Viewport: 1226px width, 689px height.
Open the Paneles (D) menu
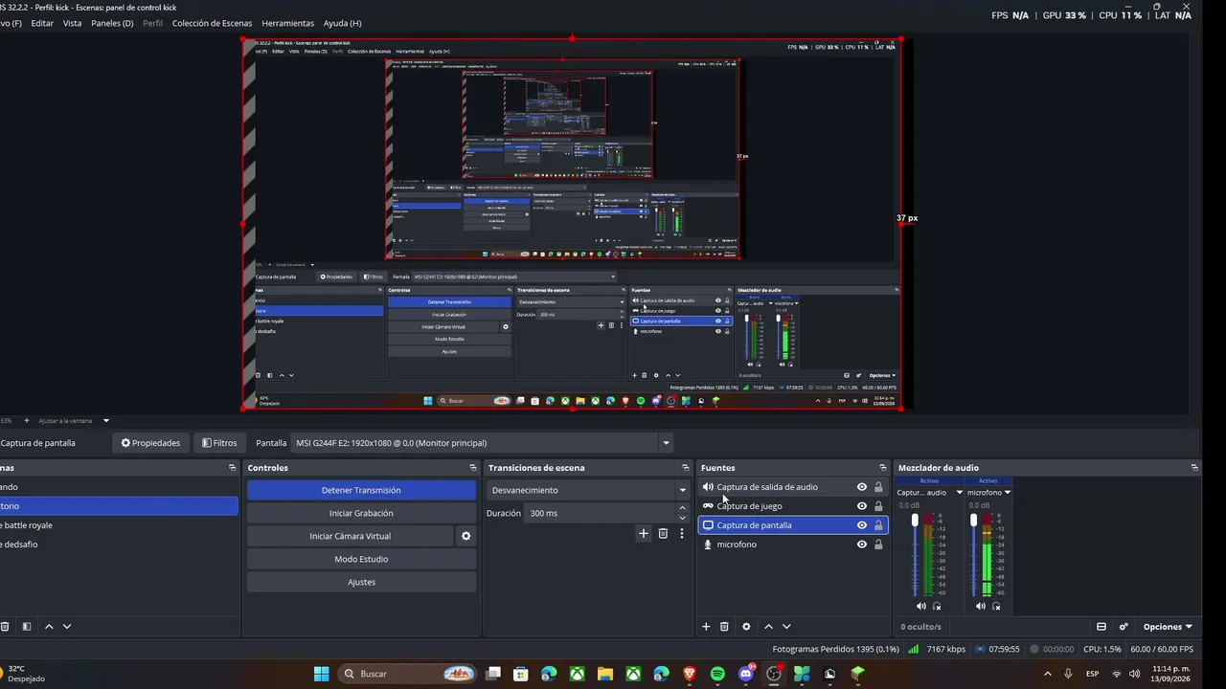(x=112, y=23)
